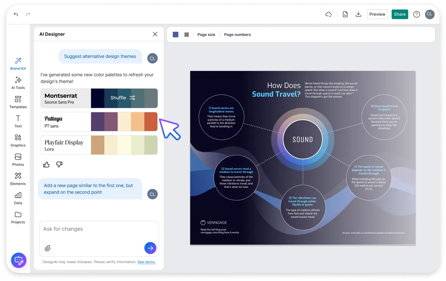
Task: Click the 'I've generated some new color palettes' reply
Action: [97, 78]
